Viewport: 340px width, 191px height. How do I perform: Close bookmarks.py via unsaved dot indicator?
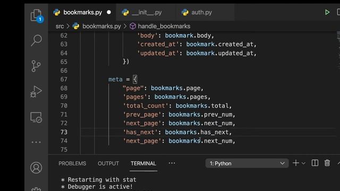click(x=109, y=12)
